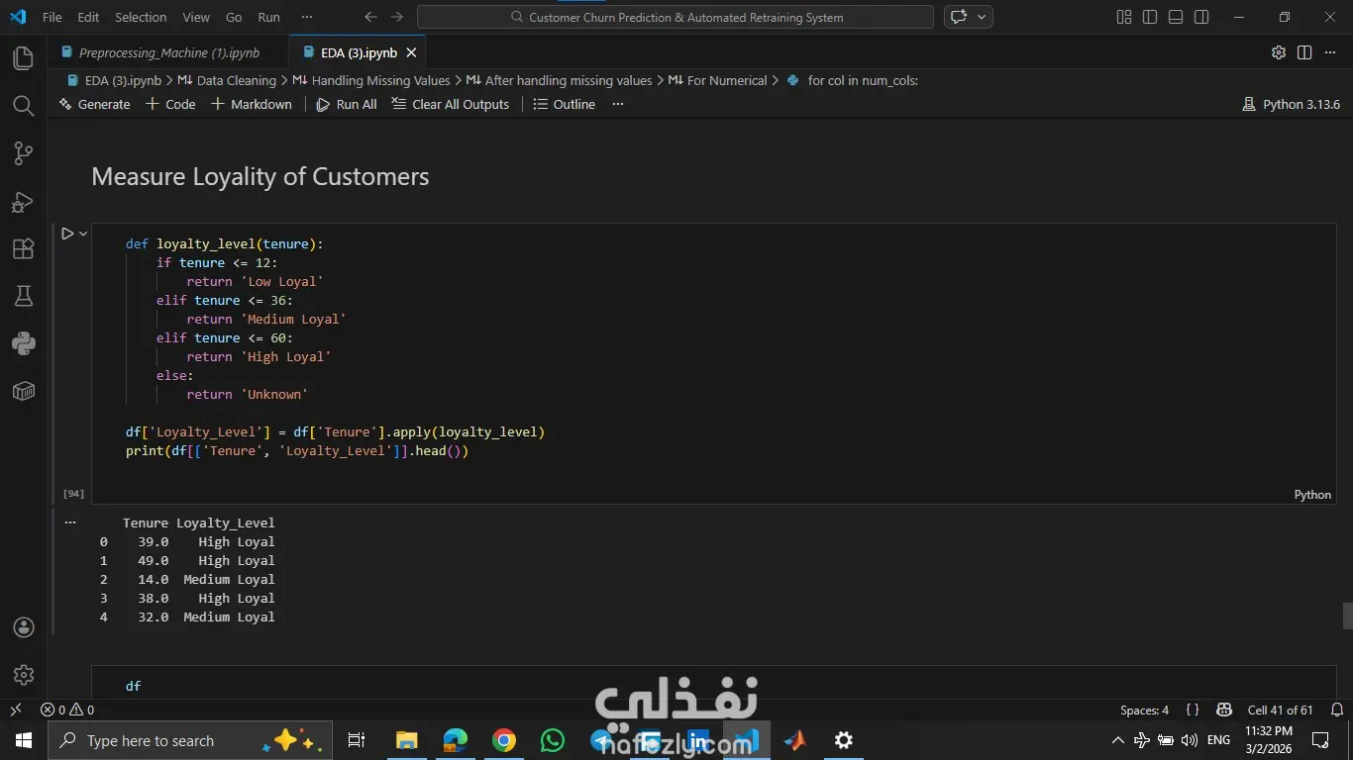Click Clear All Outputs
This screenshot has height=760, width=1353.
point(451,104)
